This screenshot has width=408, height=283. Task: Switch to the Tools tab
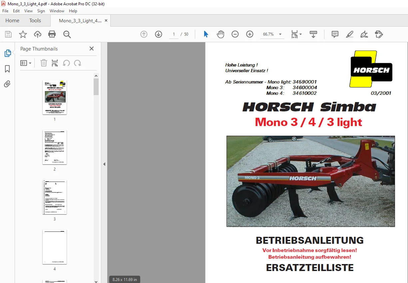click(35, 20)
